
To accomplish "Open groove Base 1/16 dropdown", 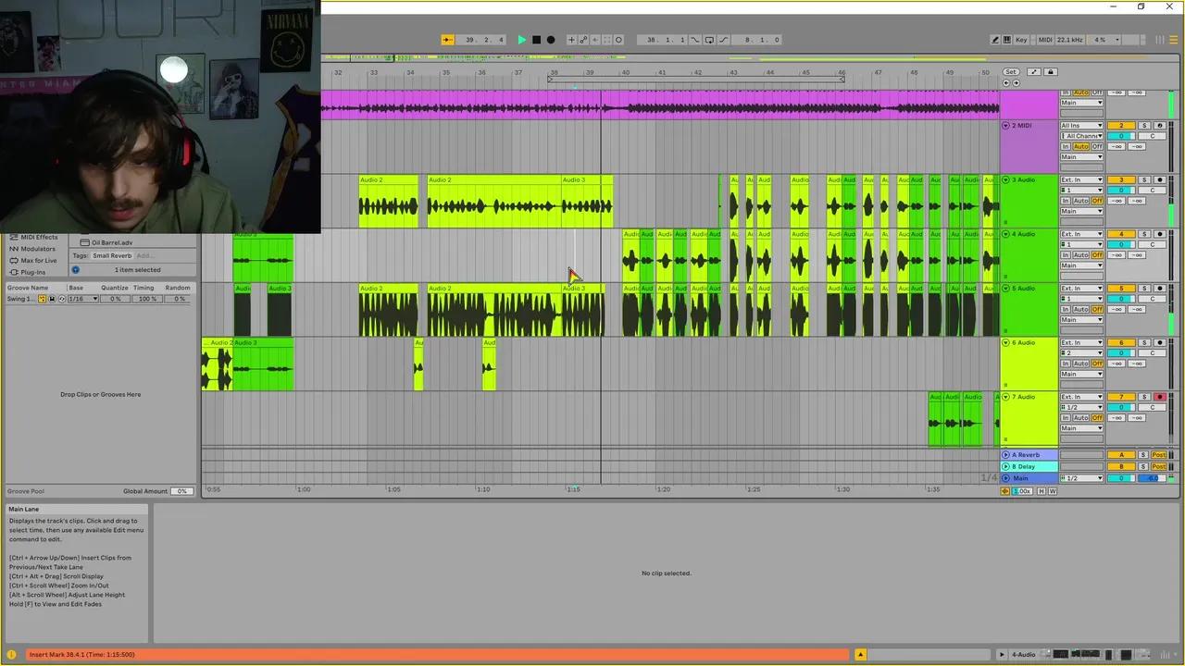I will [82, 299].
